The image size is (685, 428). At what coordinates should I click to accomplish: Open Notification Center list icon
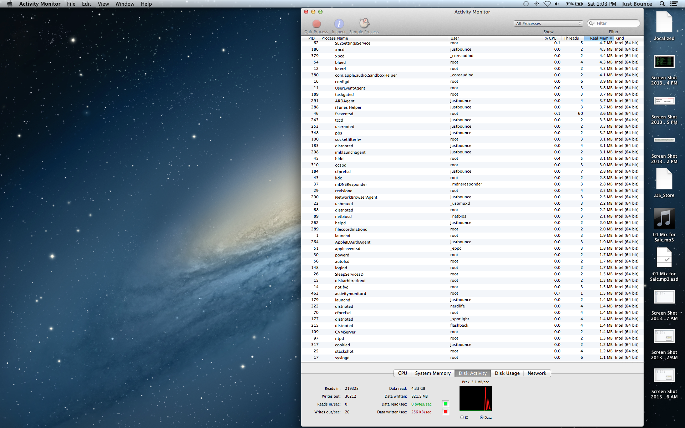click(674, 4)
